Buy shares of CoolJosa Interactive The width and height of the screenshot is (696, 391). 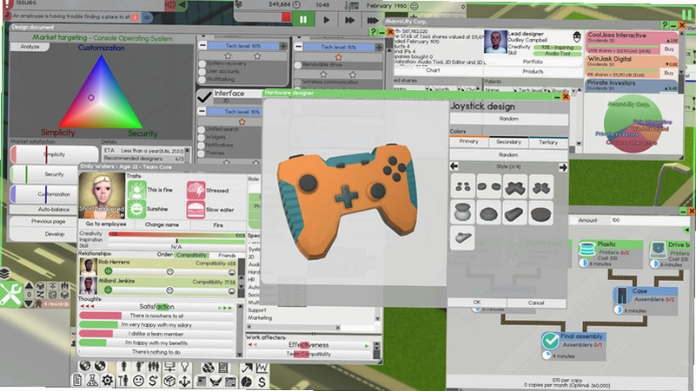[669, 49]
